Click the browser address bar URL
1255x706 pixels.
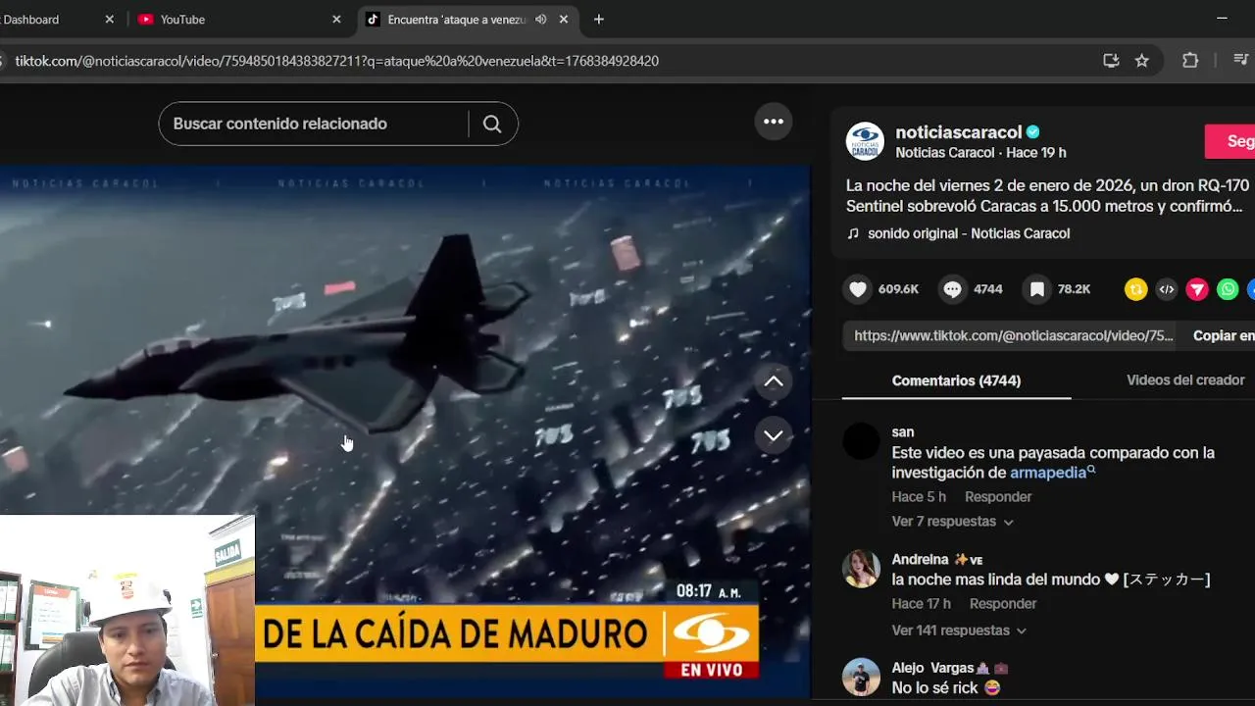(x=336, y=61)
